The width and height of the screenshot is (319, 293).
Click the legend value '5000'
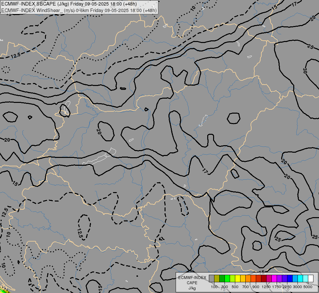(308, 287)
